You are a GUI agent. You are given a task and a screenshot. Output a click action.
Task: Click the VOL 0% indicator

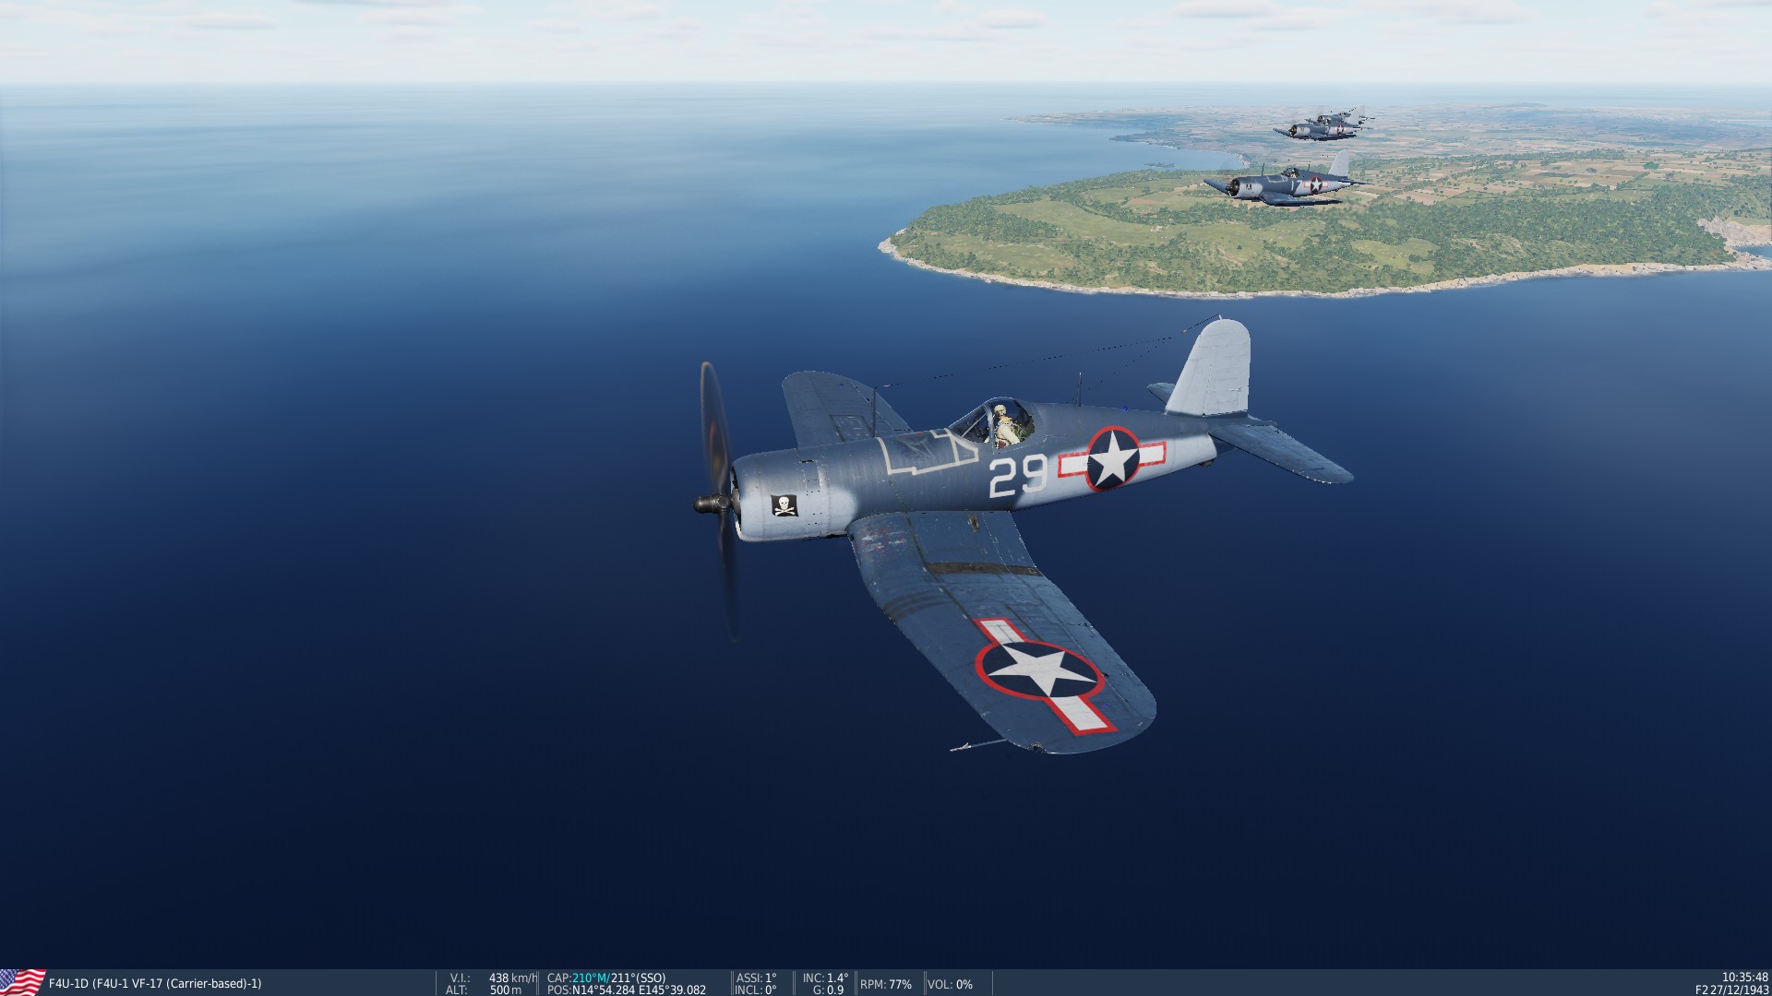pyautogui.click(x=950, y=984)
